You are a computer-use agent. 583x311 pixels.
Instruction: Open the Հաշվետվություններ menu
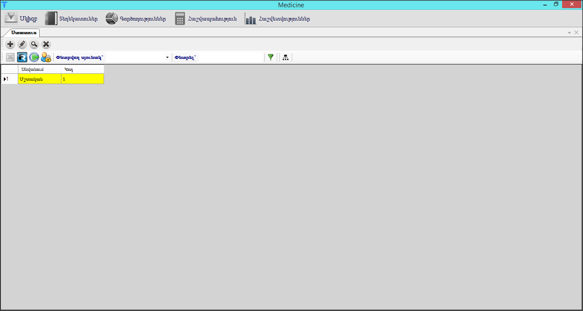(277, 19)
